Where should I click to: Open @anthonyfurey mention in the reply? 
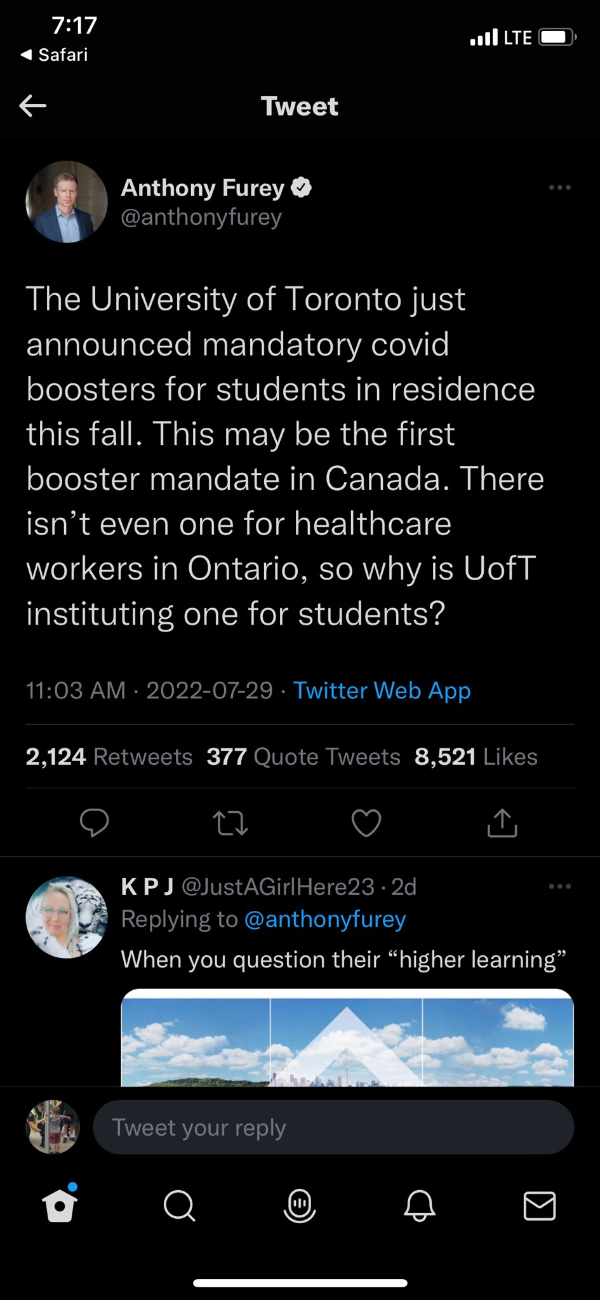click(x=325, y=919)
